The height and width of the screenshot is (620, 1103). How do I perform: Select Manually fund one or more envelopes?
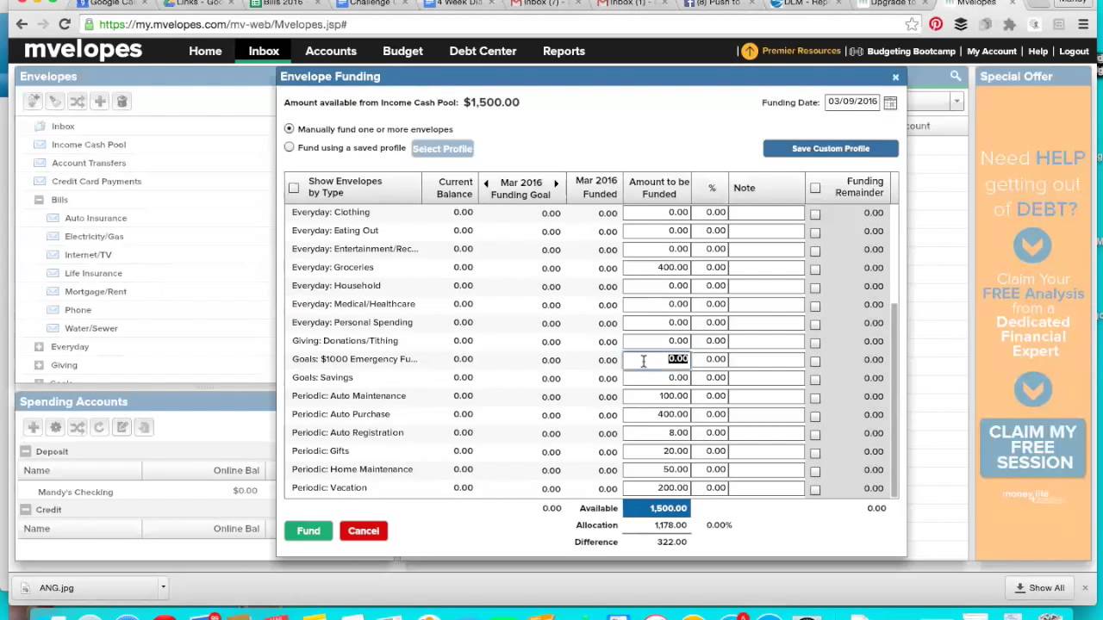pos(290,129)
